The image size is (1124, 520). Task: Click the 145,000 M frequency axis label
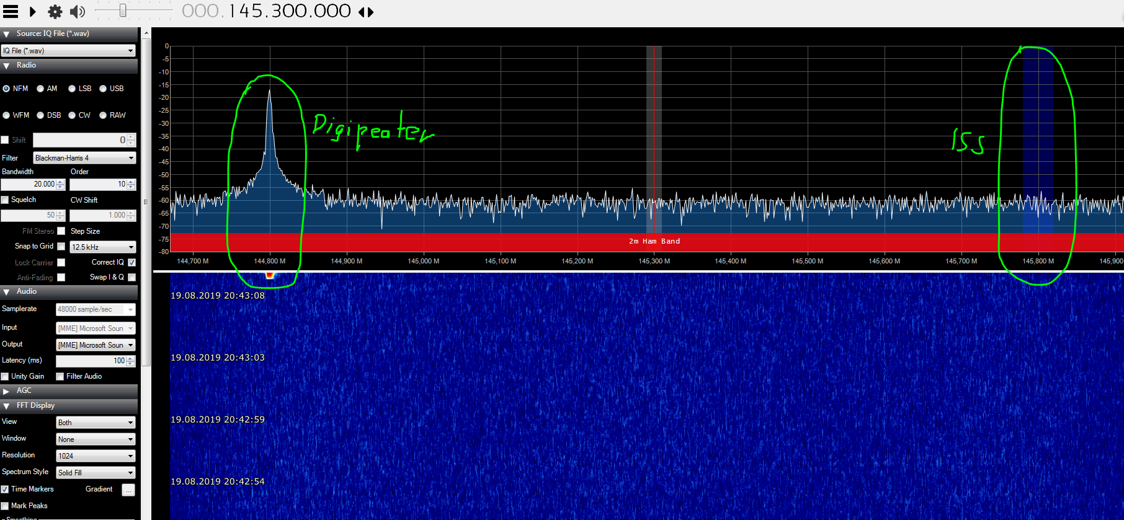[x=424, y=261]
